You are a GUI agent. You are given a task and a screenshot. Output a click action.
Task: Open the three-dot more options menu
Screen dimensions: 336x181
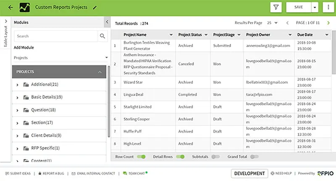[x=328, y=7]
